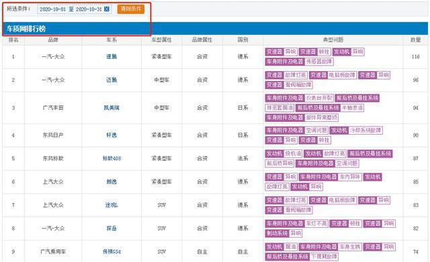Click the 东风标致 brand cell
430x262 pixels.
(53, 158)
